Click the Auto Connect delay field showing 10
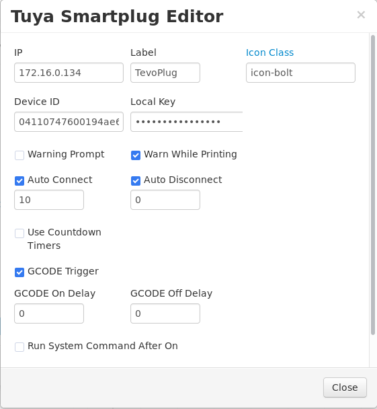 tap(49, 200)
